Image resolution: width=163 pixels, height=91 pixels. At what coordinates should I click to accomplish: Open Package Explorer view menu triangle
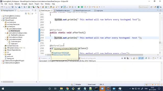point(36,13)
